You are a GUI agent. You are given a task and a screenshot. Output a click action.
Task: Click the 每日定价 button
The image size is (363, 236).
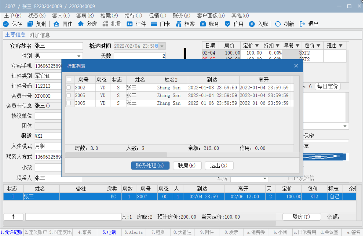pyautogui.click(x=328, y=86)
